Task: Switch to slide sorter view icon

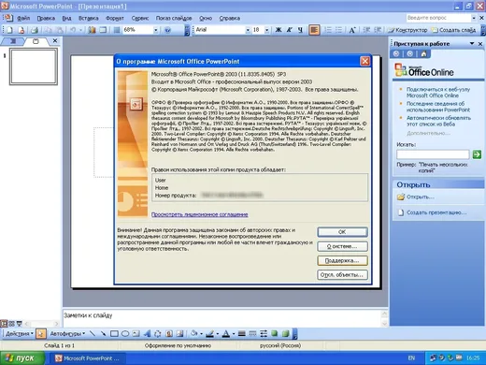Action: tap(11, 324)
